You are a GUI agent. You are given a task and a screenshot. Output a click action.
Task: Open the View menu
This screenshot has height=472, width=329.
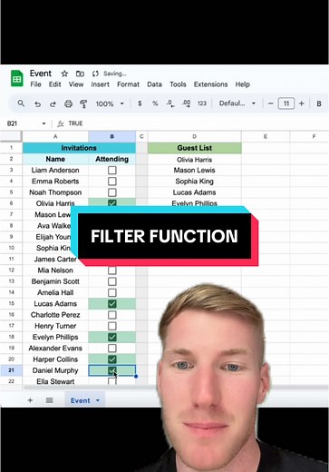[76, 84]
